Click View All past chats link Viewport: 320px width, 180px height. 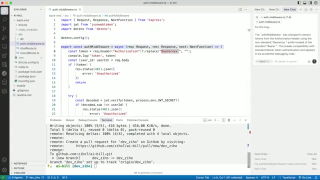(x=311, y=154)
